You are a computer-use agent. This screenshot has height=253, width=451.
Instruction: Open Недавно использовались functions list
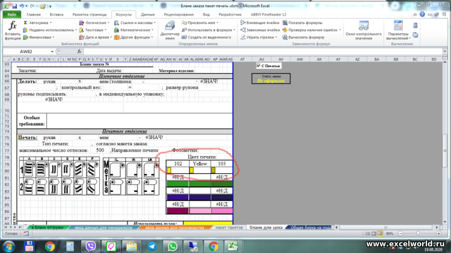(50, 30)
